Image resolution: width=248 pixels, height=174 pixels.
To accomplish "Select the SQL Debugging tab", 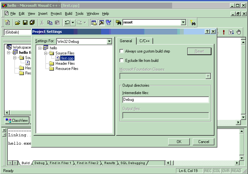I will [x=133, y=163].
